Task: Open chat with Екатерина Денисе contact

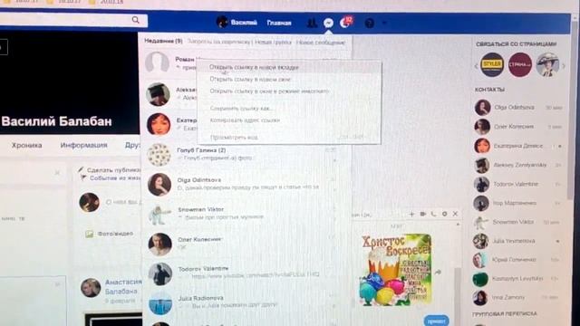Action: click(x=518, y=146)
